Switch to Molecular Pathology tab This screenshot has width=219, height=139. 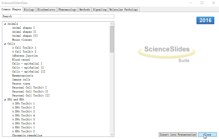(x=123, y=9)
